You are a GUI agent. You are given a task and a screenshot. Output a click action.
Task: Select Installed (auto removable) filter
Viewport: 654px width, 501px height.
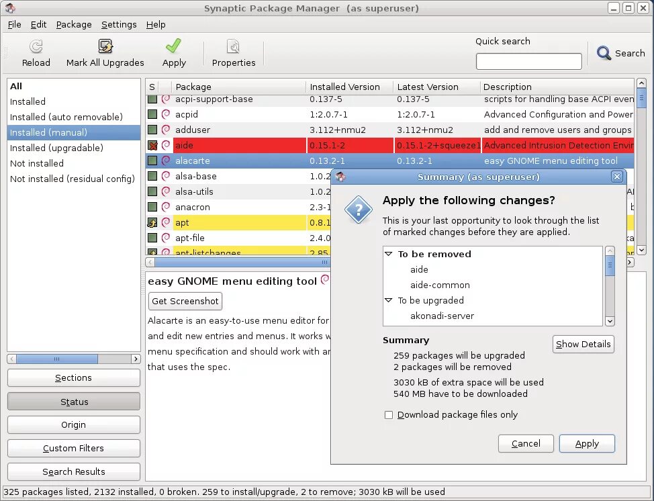(x=74, y=118)
